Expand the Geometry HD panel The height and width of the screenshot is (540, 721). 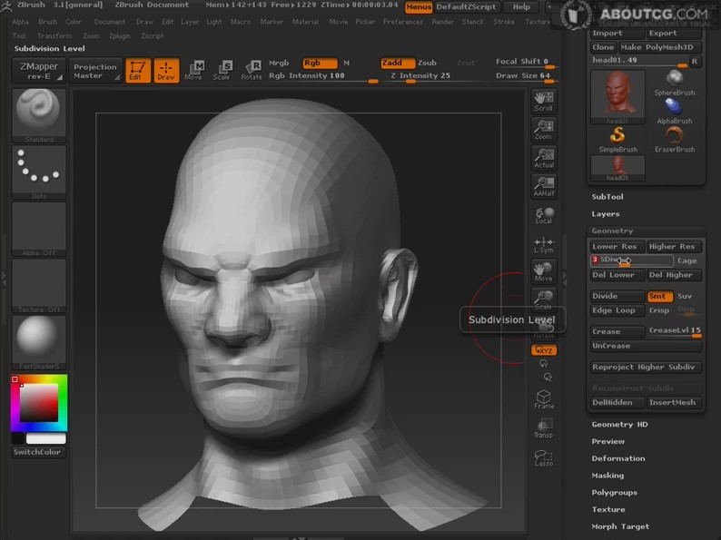619,424
